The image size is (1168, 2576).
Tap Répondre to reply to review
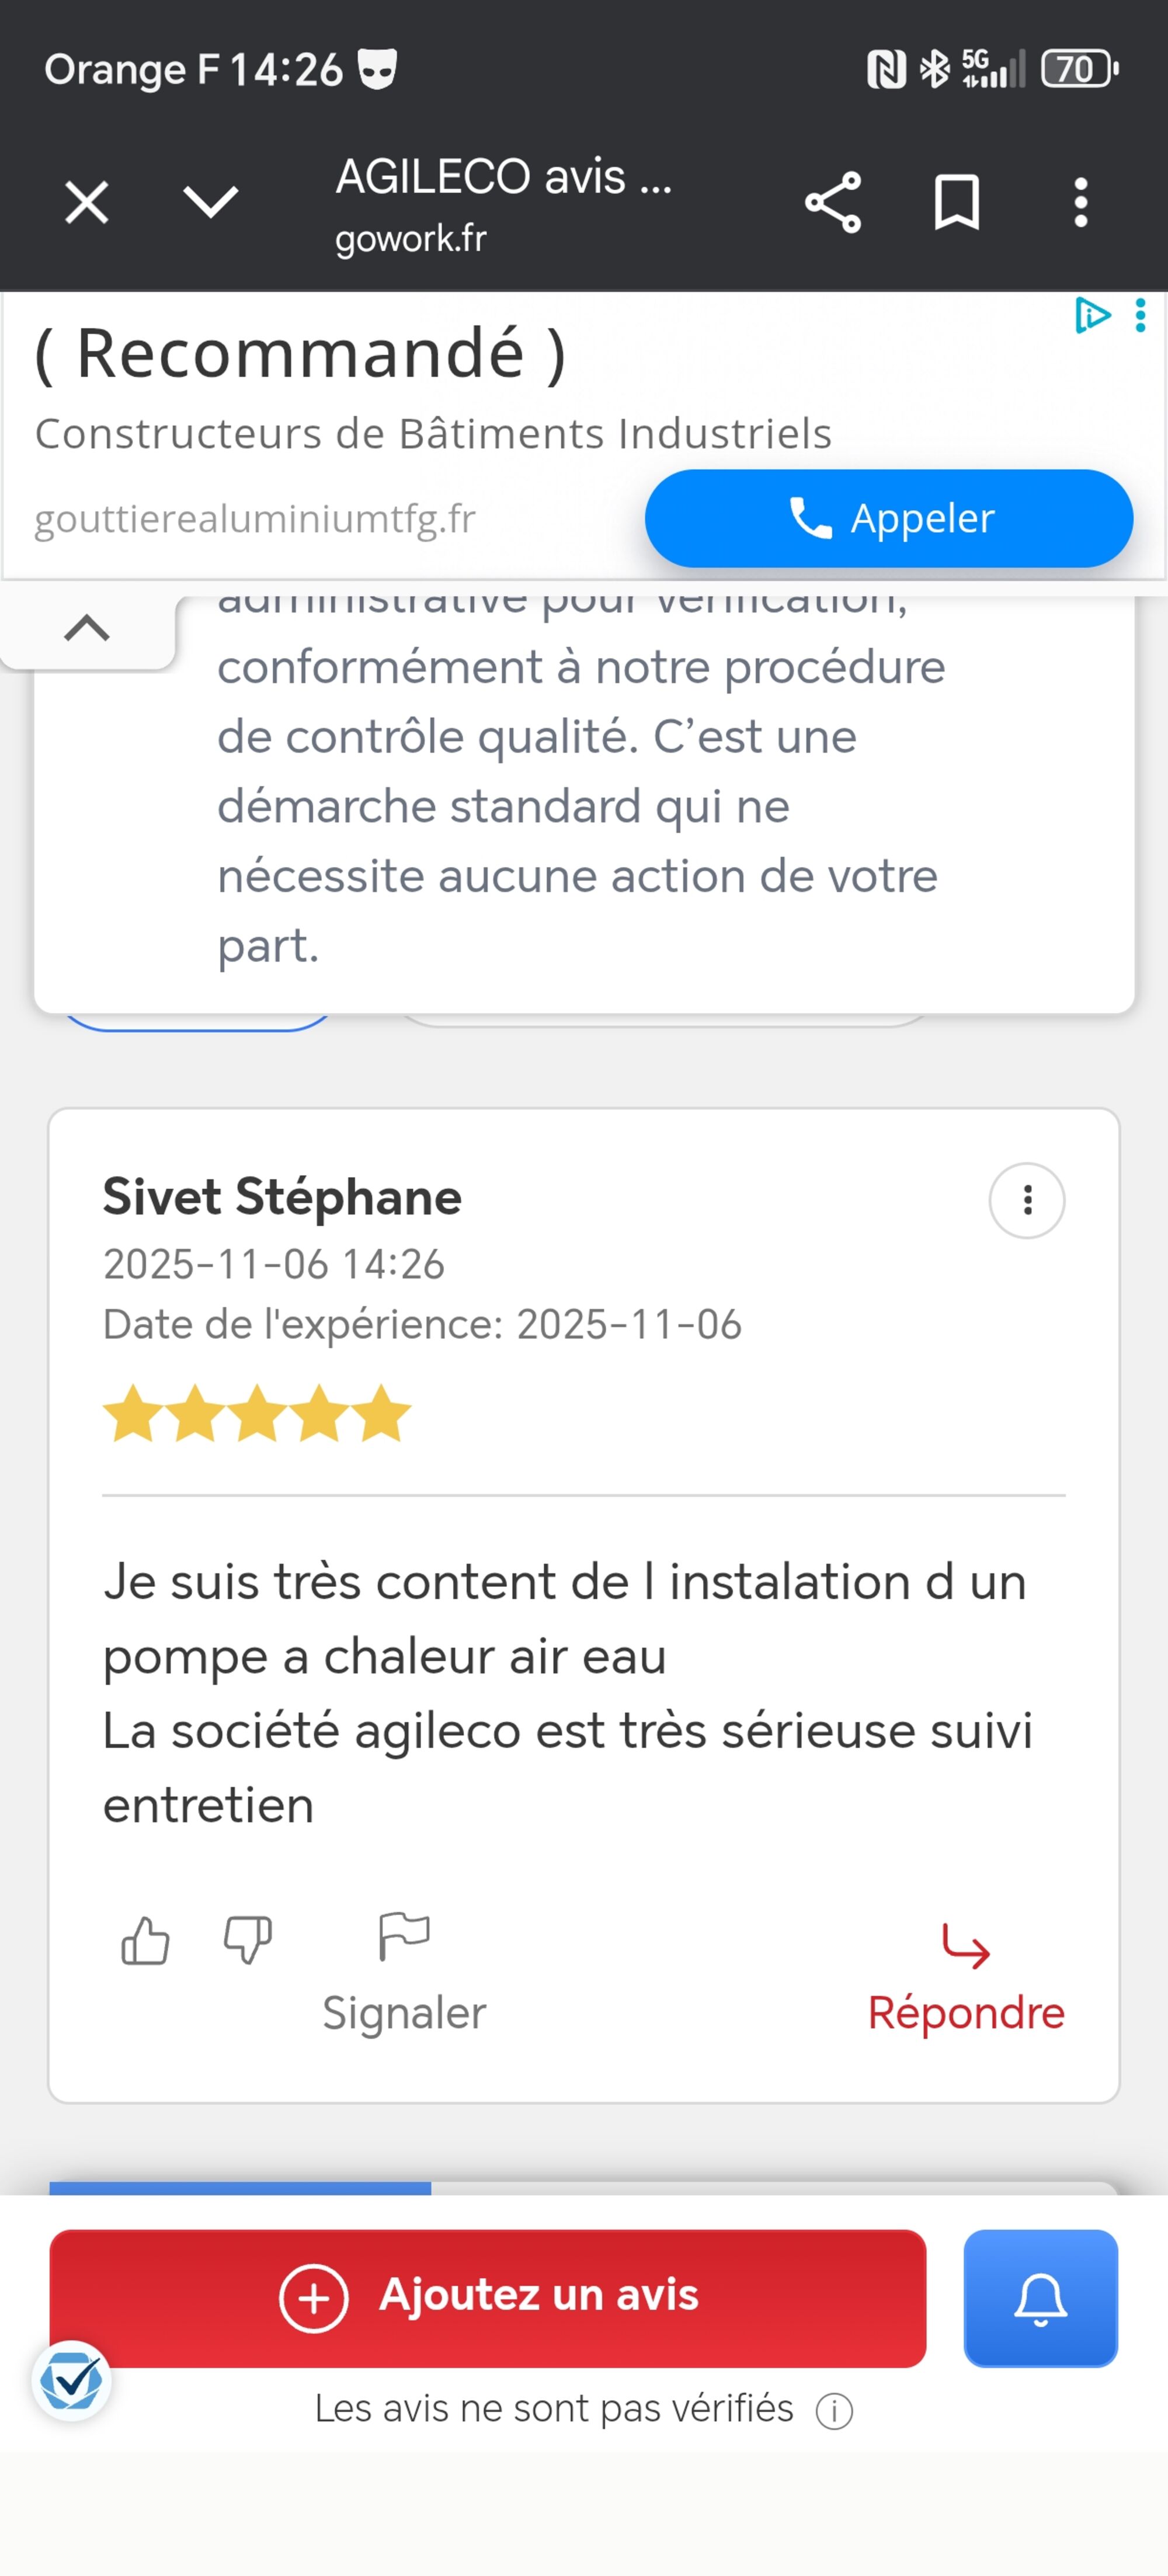tap(966, 1980)
